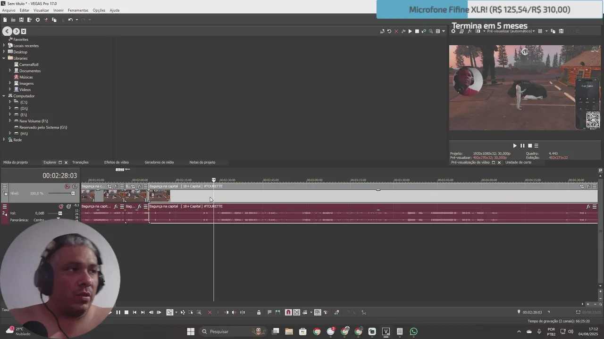The width and height of the screenshot is (604, 339).
Task: Jump to project end in transport bar
Action: [x=143, y=312]
